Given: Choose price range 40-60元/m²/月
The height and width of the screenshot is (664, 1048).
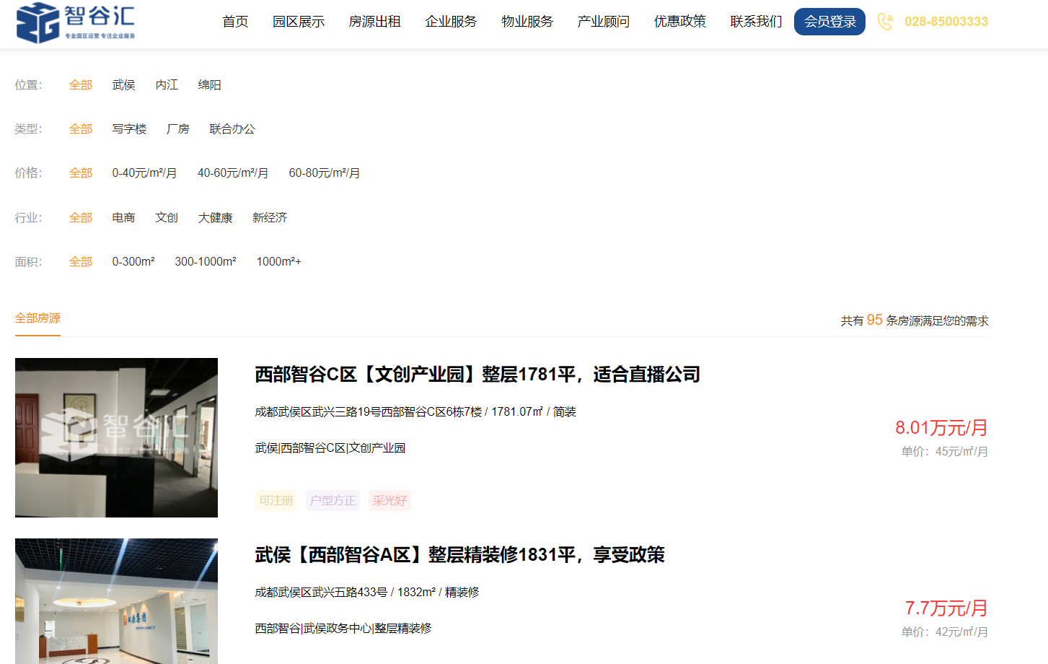Looking at the screenshot, I should pyautogui.click(x=233, y=172).
